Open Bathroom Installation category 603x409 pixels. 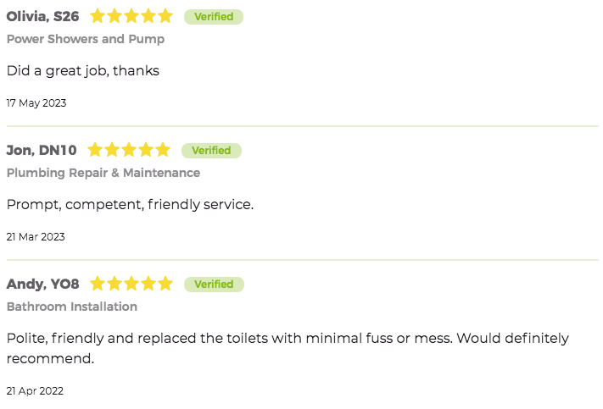[72, 307]
